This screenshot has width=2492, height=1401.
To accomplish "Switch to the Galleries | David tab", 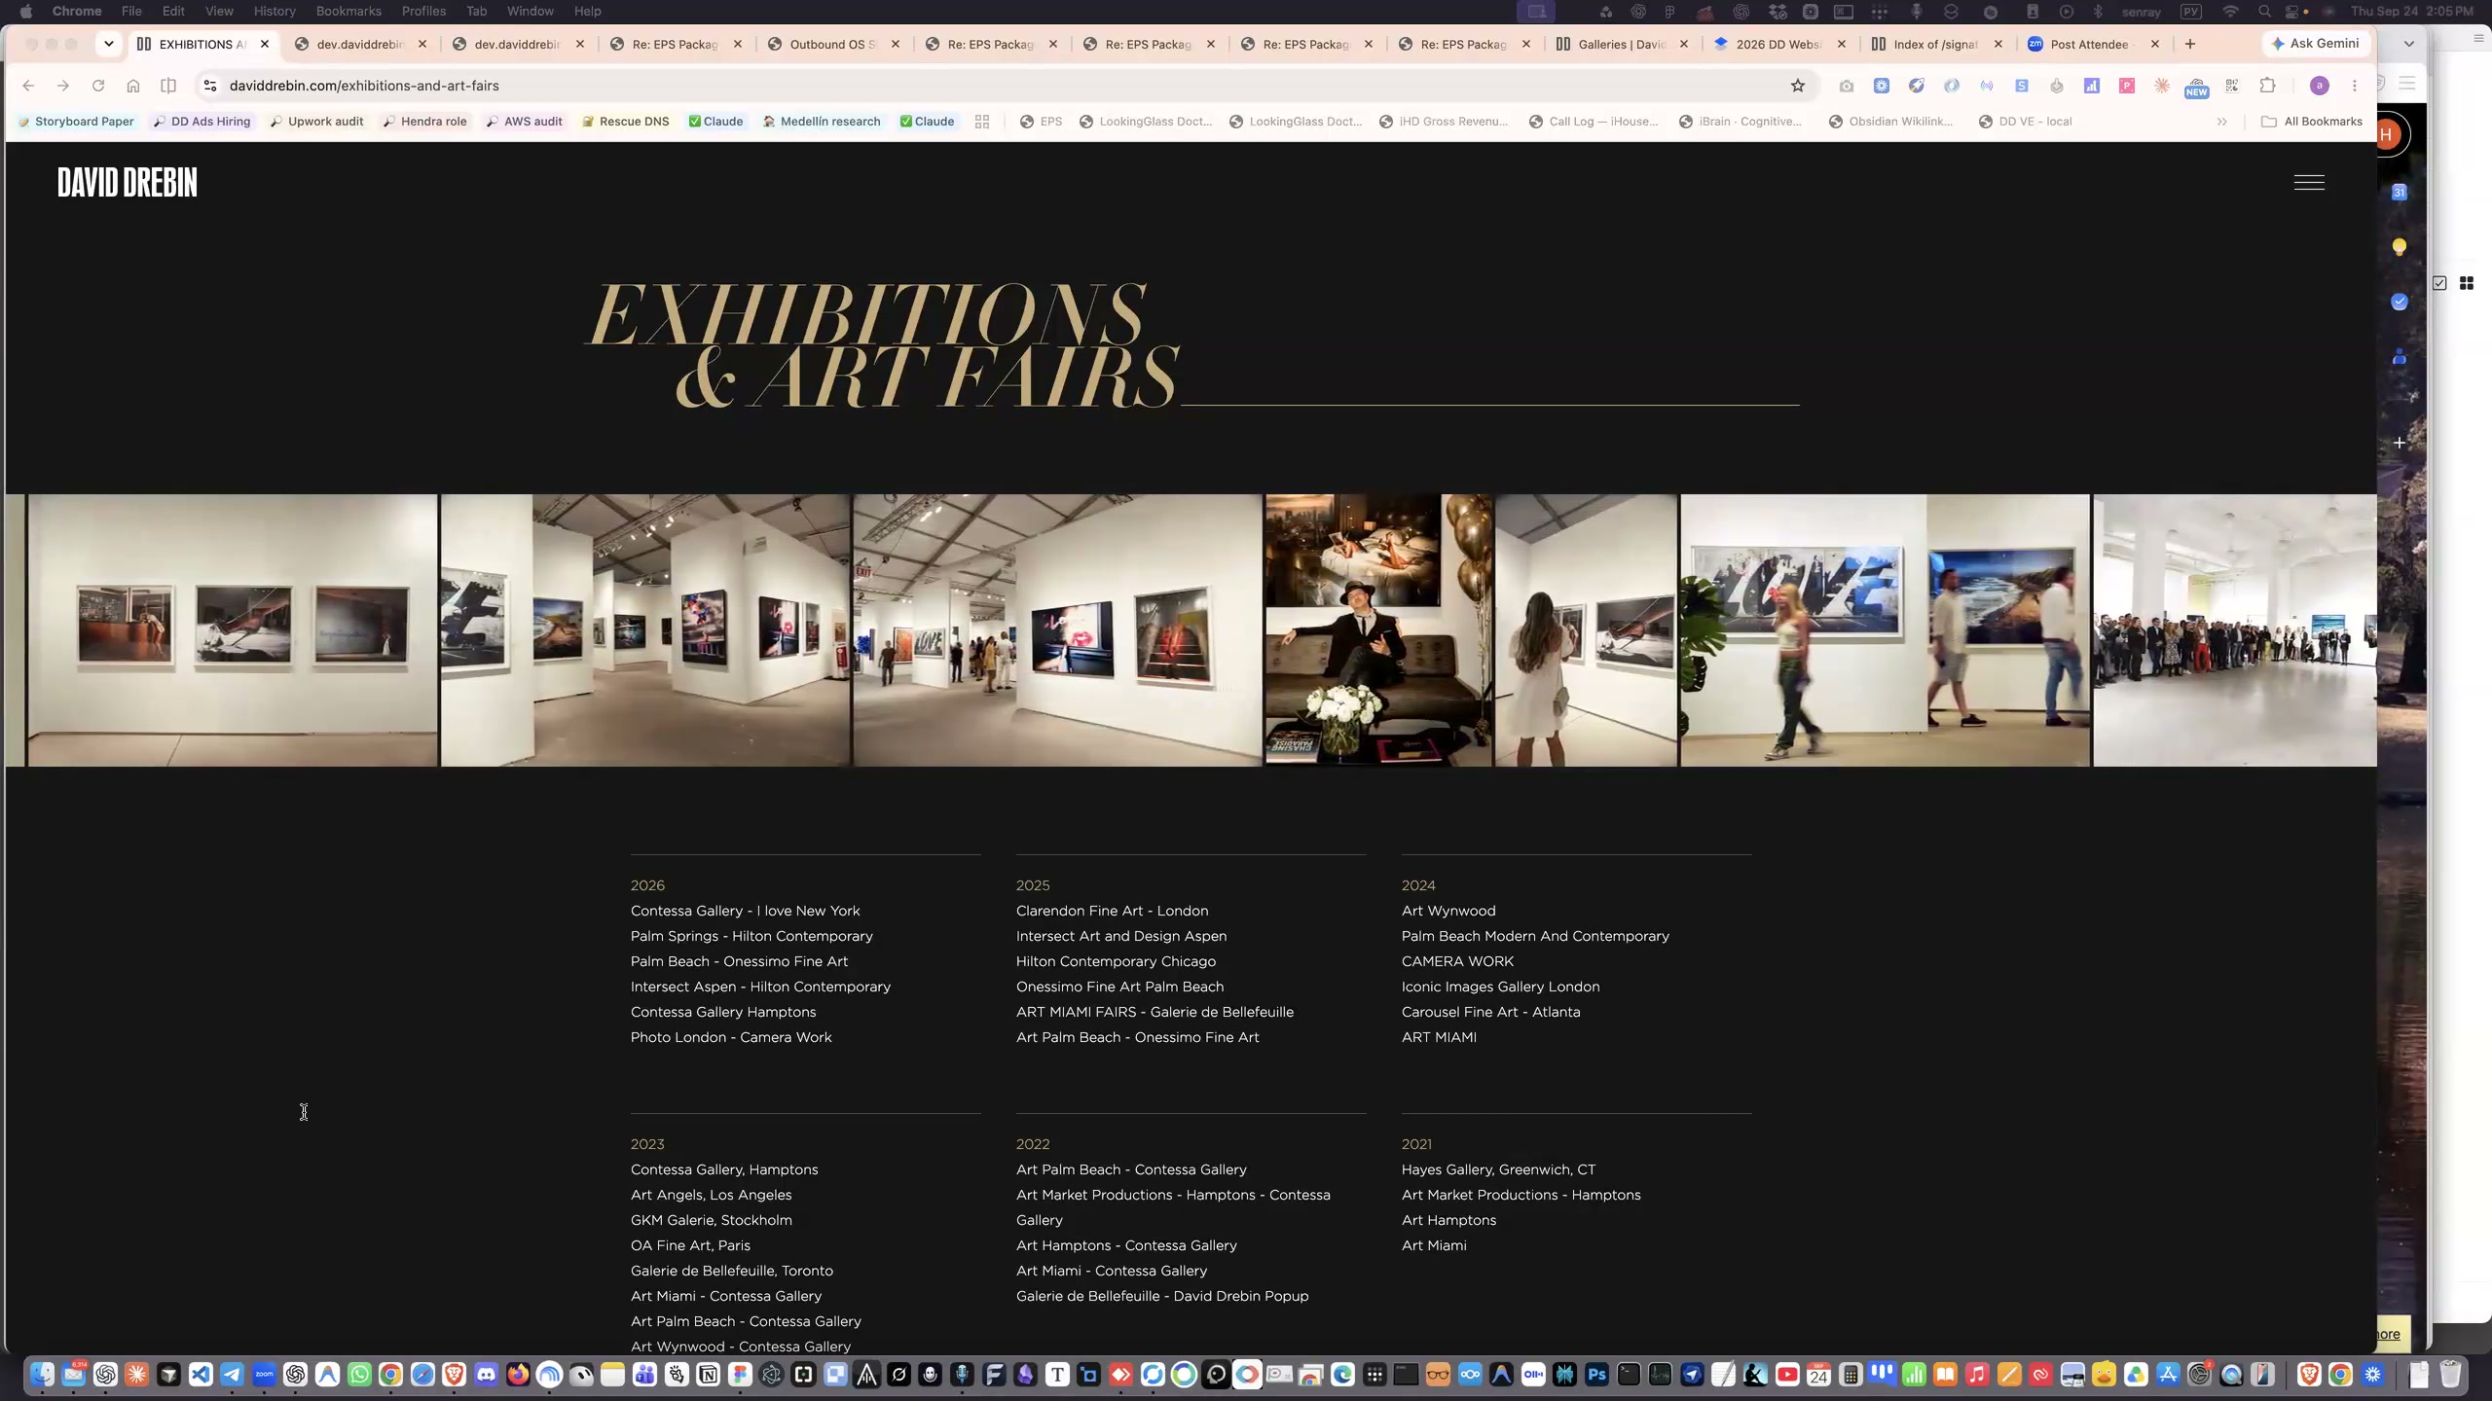I will (1621, 44).
